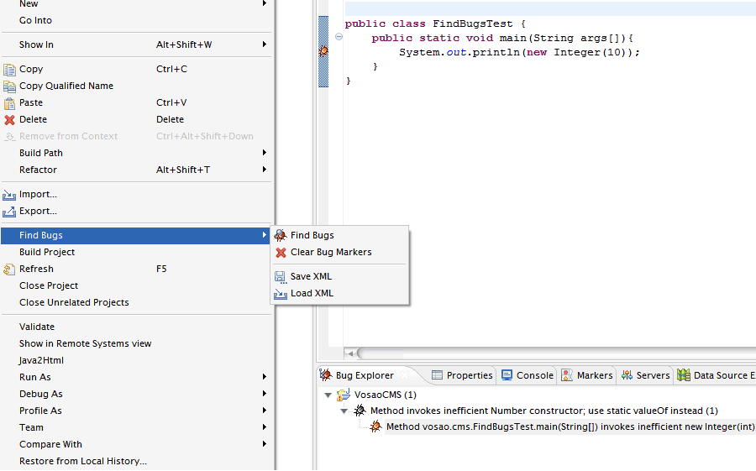Click the Clear Bug Markers red X icon
The height and width of the screenshot is (471, 756).
(x=281, y=252)
